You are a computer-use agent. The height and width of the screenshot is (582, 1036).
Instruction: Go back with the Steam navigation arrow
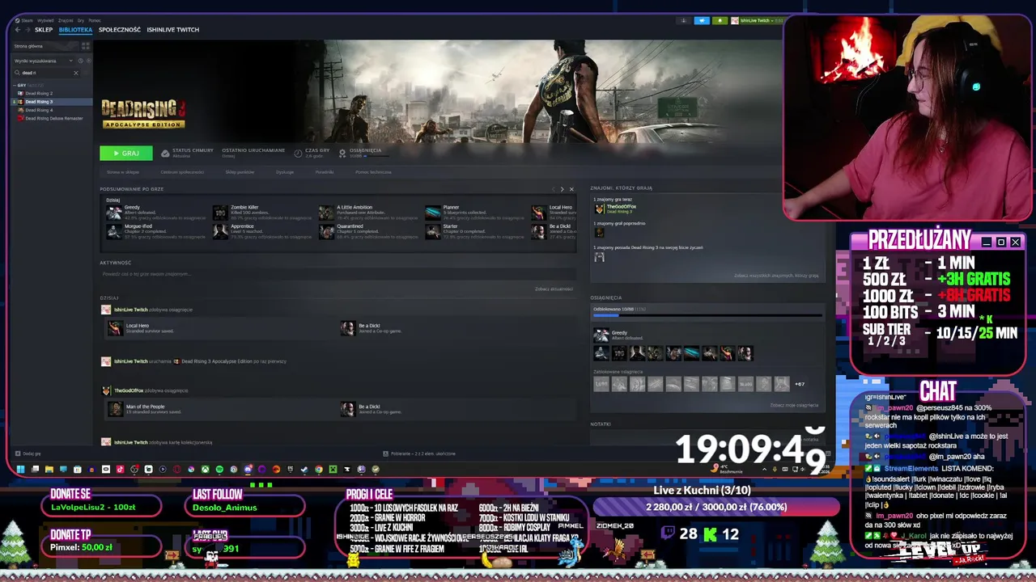[x=18, y=30]
